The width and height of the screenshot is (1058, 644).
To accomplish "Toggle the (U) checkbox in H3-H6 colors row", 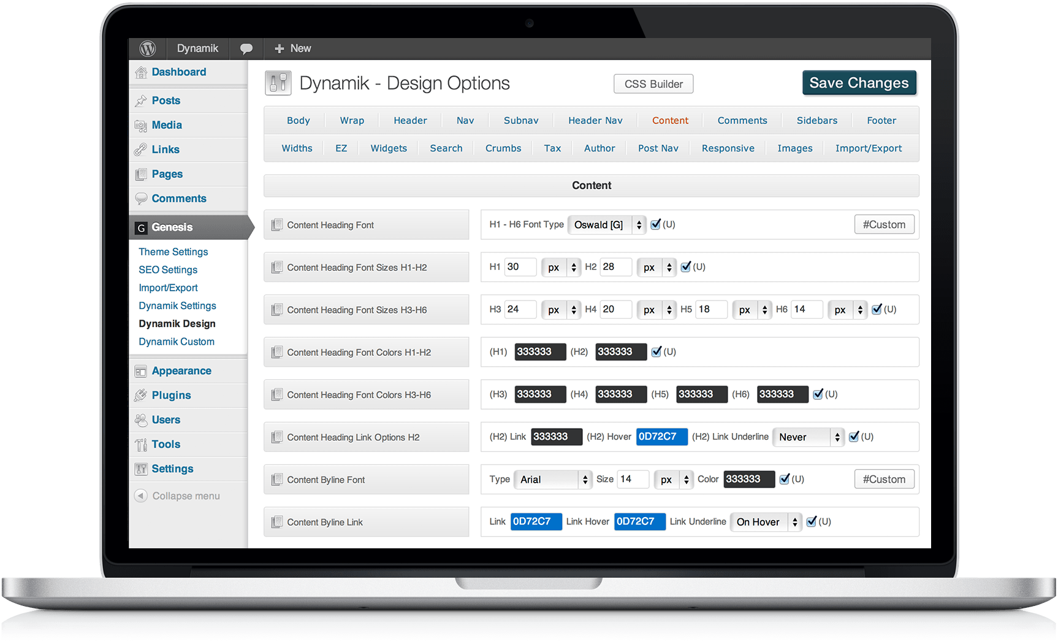I will coord(818,394).
